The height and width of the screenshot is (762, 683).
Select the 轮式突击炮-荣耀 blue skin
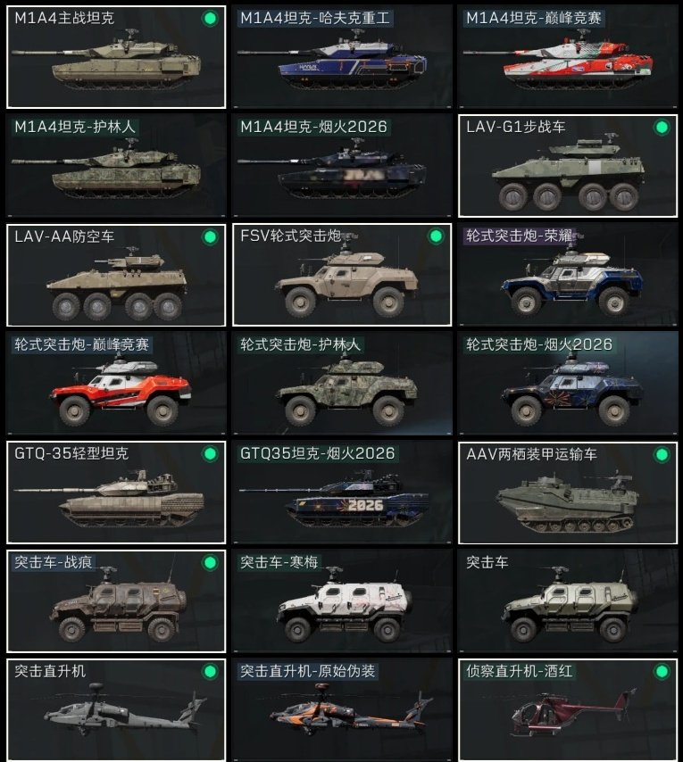[568, 275]
